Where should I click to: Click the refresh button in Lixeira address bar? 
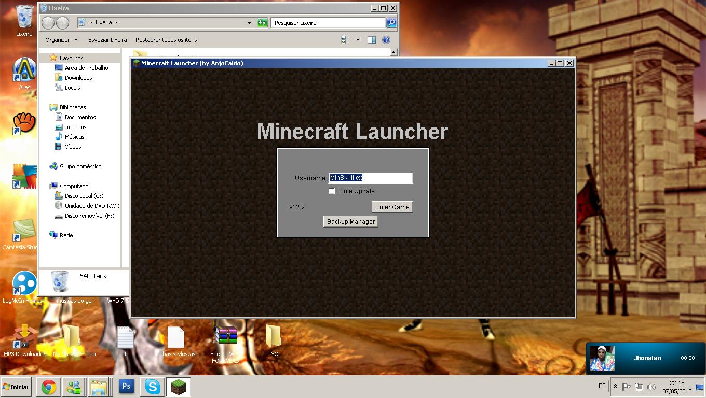(262, 23)
